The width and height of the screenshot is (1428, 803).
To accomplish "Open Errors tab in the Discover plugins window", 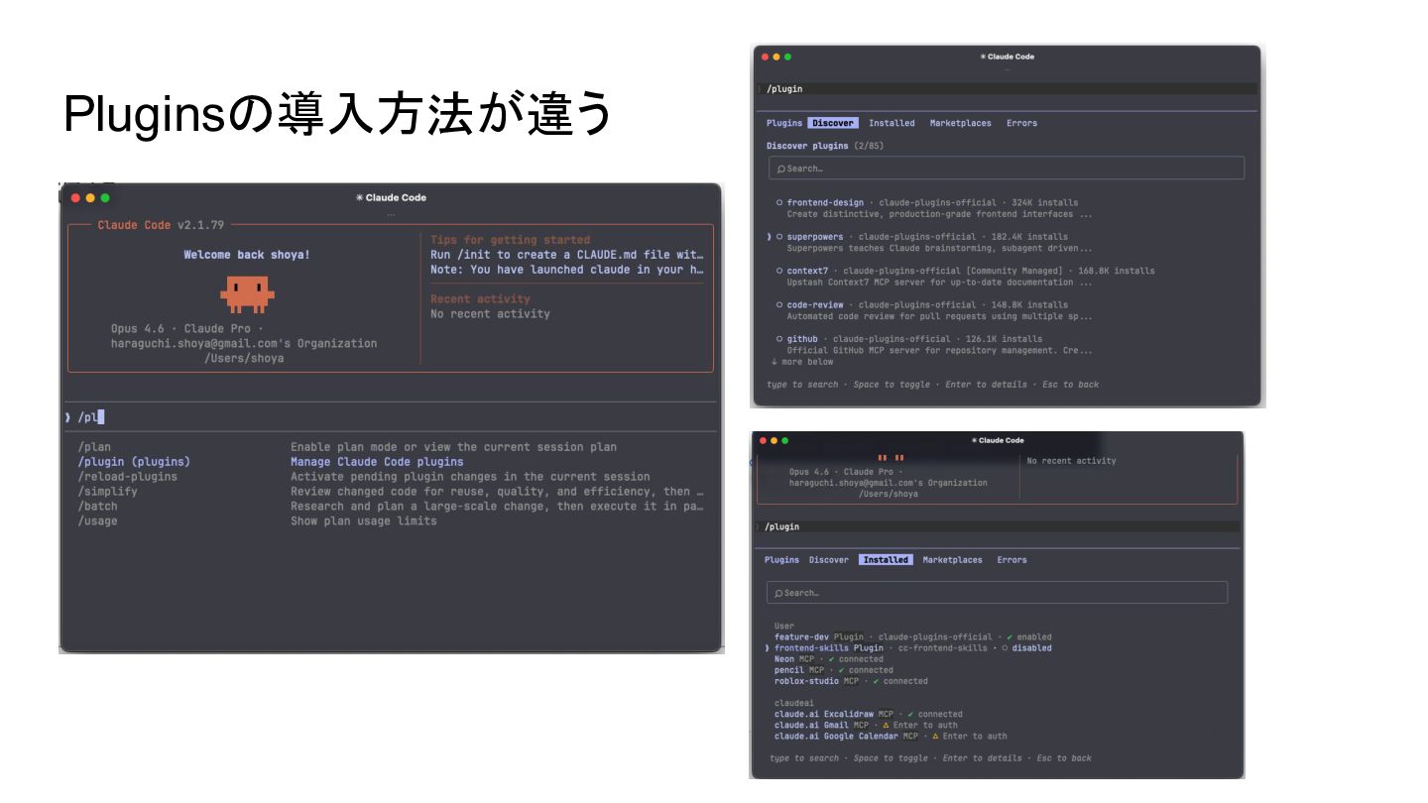I will click(1021, 123).
